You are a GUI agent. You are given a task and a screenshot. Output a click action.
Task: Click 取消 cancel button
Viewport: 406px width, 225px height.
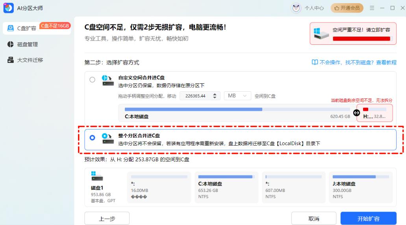point(314,219)
